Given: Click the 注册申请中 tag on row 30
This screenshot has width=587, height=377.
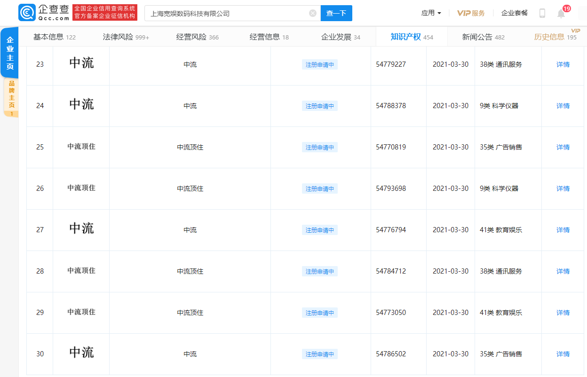Looking at the screenshot, I should (x=320, y=354).
